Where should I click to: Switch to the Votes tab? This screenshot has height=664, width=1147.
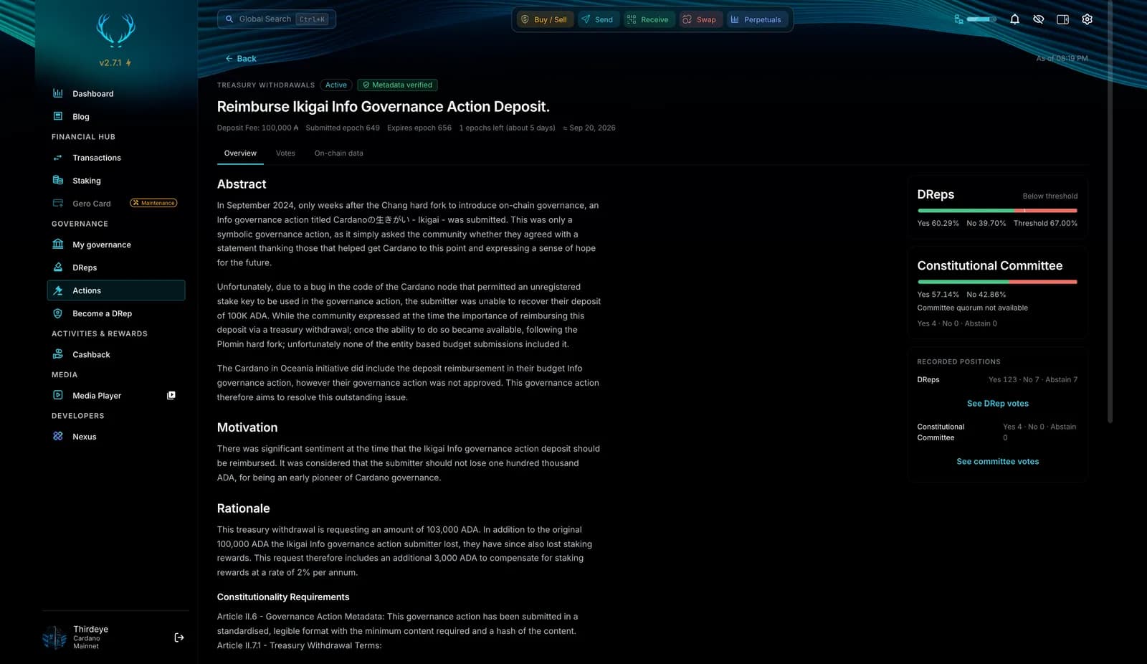coord(285,153)
